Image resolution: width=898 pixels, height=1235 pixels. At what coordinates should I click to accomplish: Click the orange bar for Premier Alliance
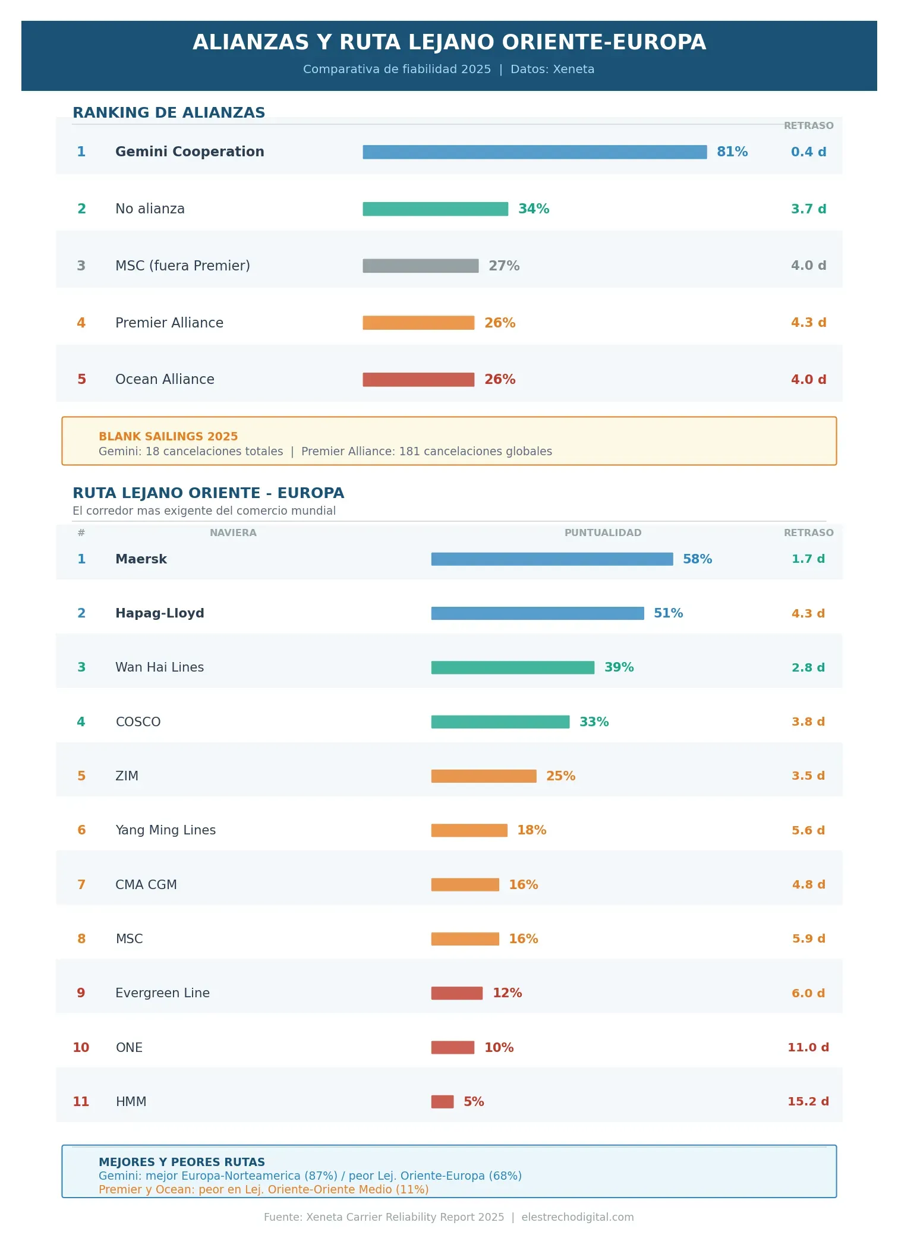[418, 323]
